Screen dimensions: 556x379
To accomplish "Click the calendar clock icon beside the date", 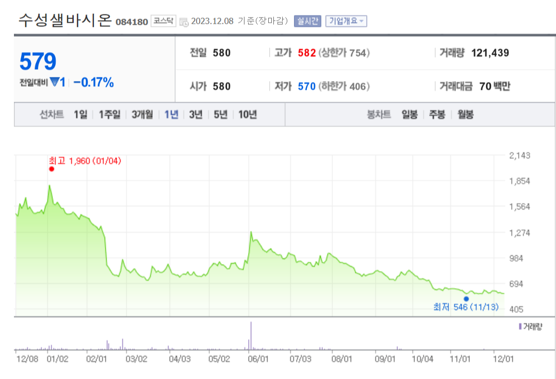I will [184, 22].
